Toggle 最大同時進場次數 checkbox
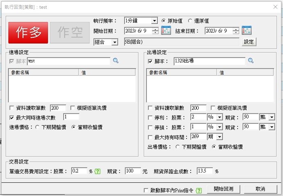 pos(12,117)
